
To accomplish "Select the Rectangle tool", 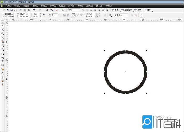I will tap(3, 45).
